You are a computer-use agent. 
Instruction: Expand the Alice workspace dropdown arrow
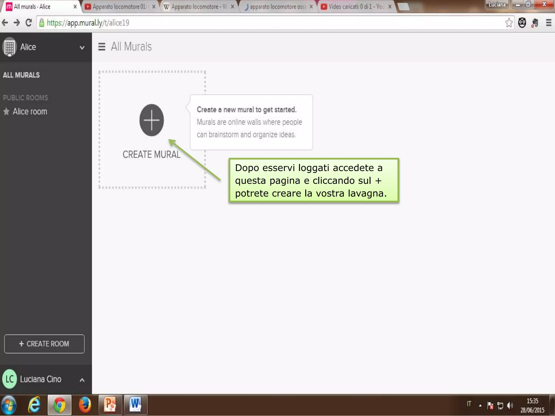point(82,48)
